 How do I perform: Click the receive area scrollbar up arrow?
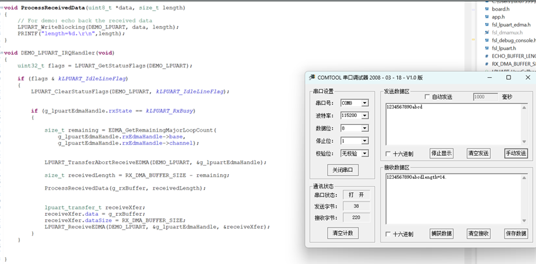coord(524,177)
